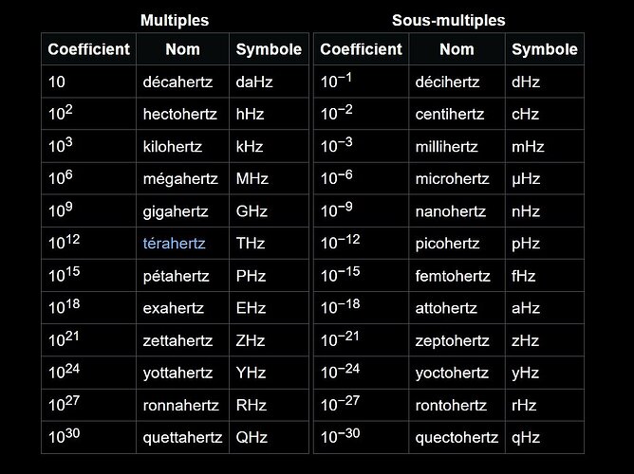Open the térahertz link

pyautogui.click(x=174, y=244)
